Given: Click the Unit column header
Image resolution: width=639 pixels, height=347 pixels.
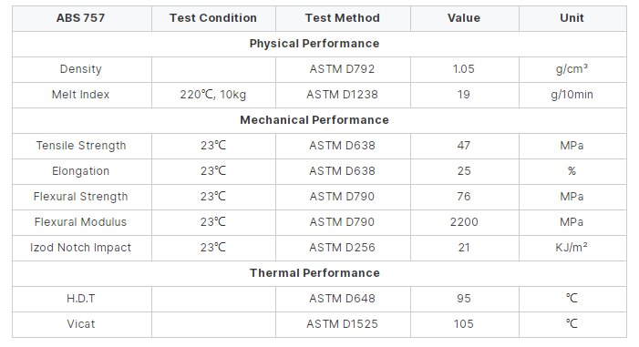Looking at the screenshot, I should [x=572, y=18].
